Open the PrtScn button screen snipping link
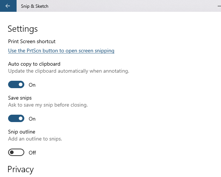Screen dimensions: 221x177 coord(61,51)
